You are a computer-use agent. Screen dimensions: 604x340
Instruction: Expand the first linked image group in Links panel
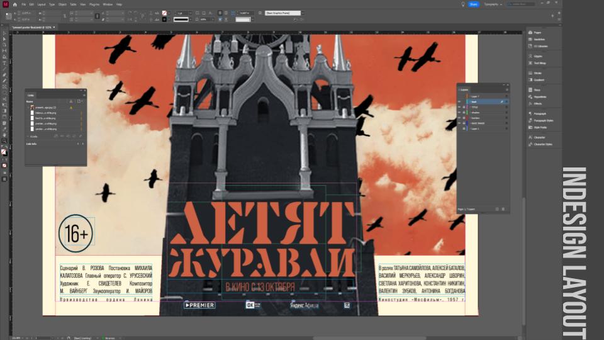click(28, 108)
